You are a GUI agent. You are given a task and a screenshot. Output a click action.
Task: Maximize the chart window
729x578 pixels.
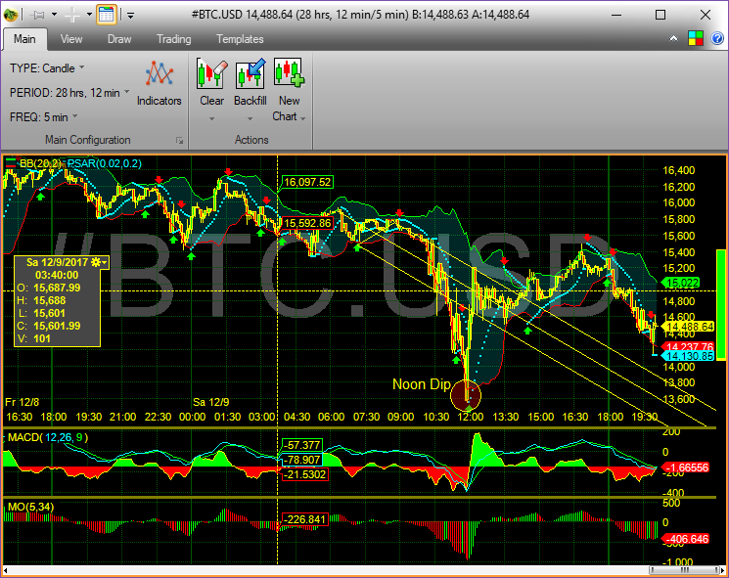661,15
